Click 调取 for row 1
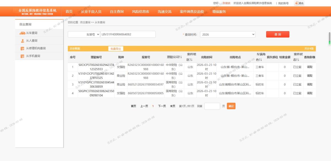 (x=310, y=67)
